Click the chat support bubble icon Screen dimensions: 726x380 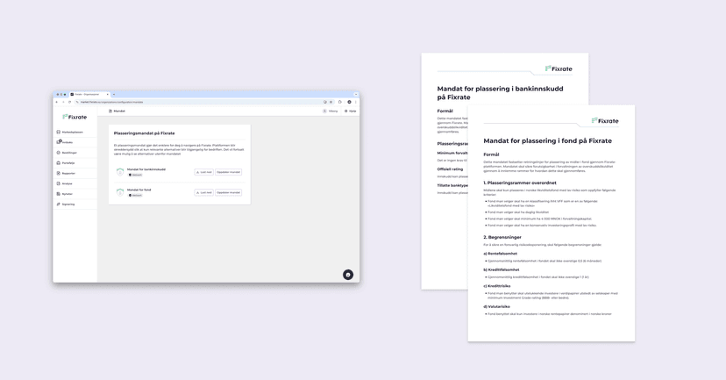click(348, 275)
